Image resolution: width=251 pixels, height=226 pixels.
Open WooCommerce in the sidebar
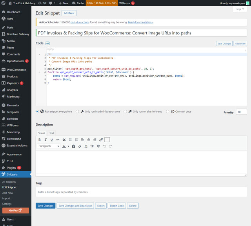16,70
